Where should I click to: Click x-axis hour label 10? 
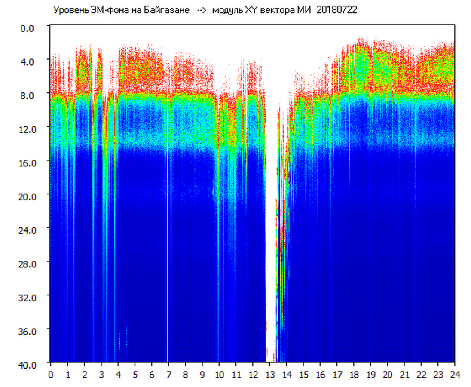click(x=219, y=375)
